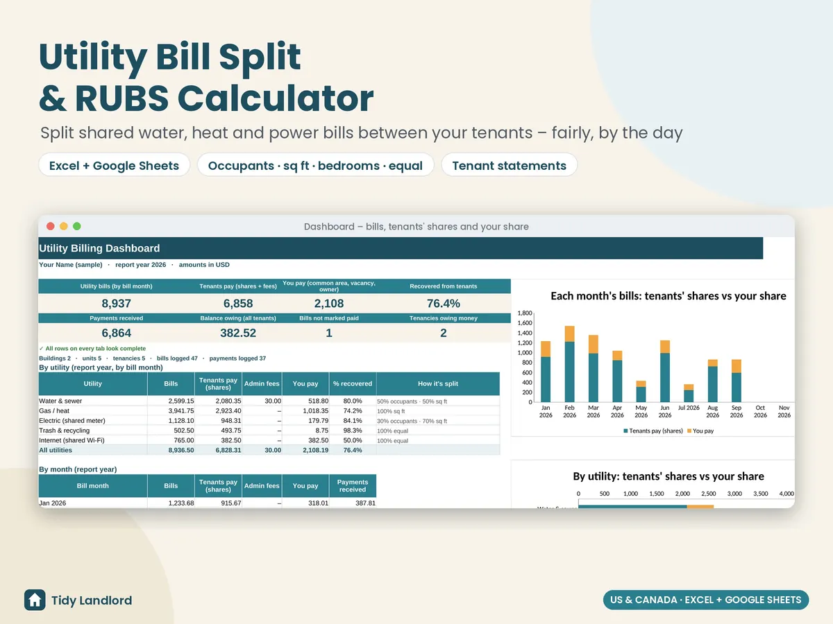This screenshot has width=833, height=624.
Task: Select the "Occupants · sq ft · bedrooms · equal" pill
Action: [x=315, y=166]
